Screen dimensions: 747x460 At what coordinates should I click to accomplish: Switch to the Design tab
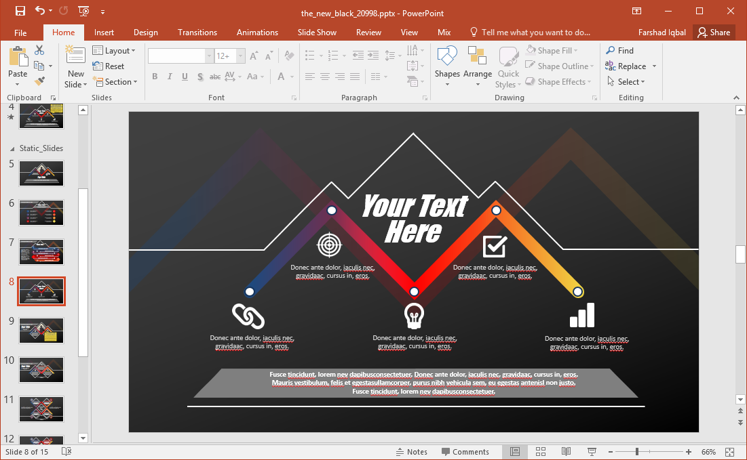[x=146, y=33]
